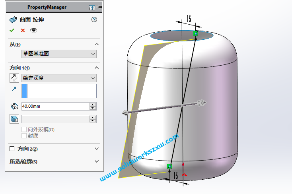Decrease depth with 40.00mm down spinner

[x=93, y=108]
